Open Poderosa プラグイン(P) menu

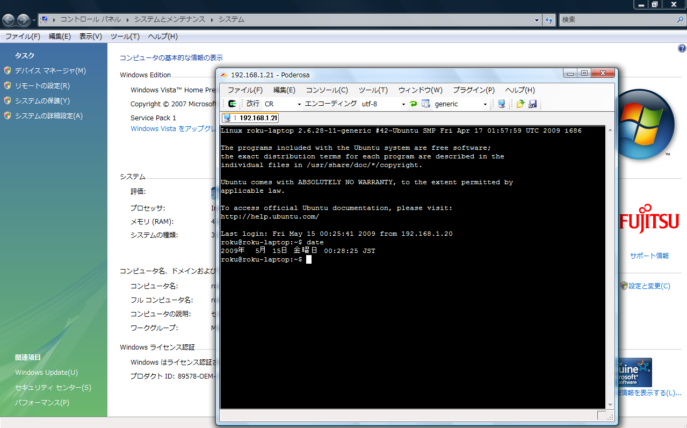(x=473, y=90)
